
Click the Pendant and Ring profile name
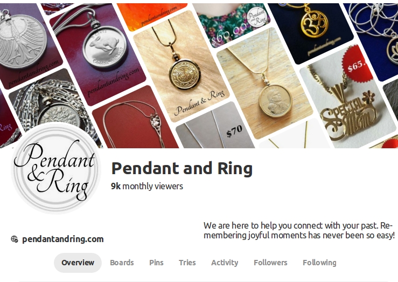182,168
